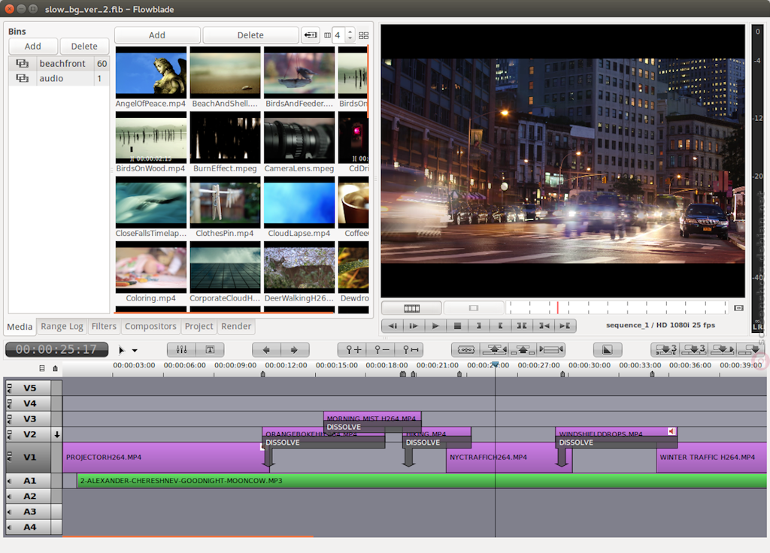Switch to the Range Log tab
The image size is (770, 553).
tap(62, 326)
